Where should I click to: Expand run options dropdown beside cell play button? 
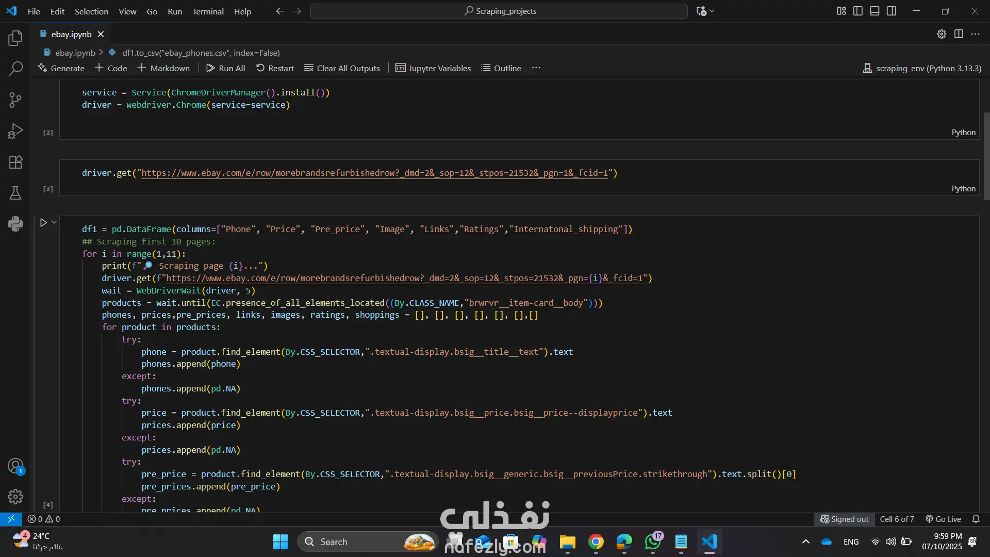coord(54,222)
